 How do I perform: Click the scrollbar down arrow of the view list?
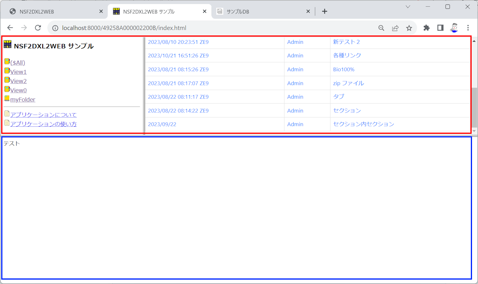click(474, 131)
